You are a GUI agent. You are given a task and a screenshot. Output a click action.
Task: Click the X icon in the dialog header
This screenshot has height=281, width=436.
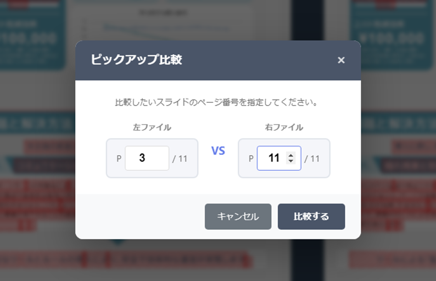click(x=341, y=60)
